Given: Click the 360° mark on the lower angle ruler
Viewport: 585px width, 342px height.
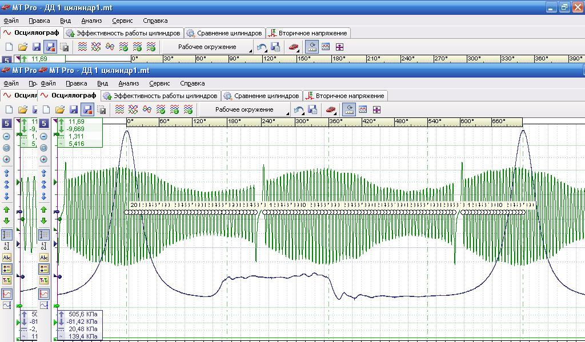Looking at the screenshot, I should pos(335,121).
